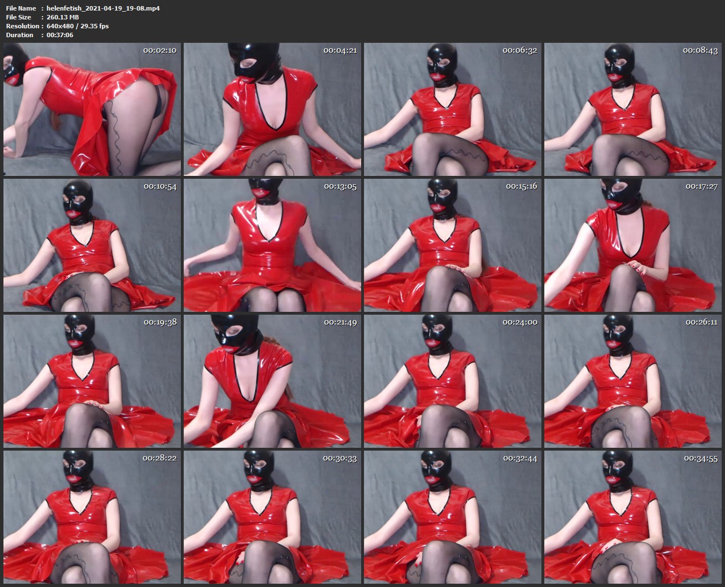Select the thumbnail stamped 00:34:55
This screenshot has width=725, height=587.
tap(633, 517)
